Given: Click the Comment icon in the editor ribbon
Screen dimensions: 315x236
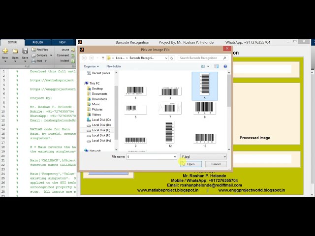Looking at the screenshot, I should [x=73, y=55].
